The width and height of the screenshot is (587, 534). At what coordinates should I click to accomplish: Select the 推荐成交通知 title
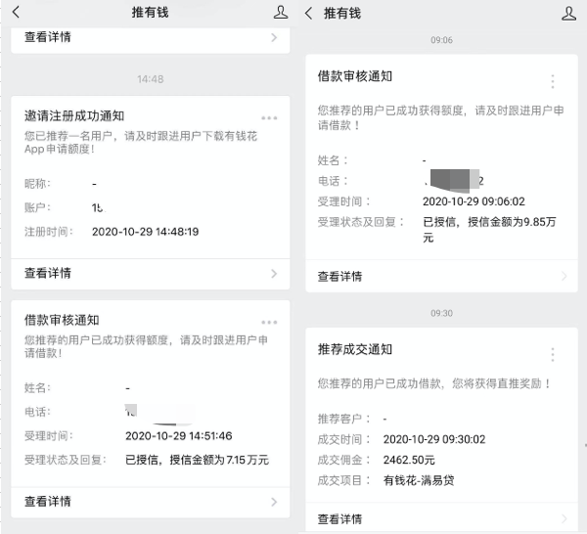(x=354, y=349)
